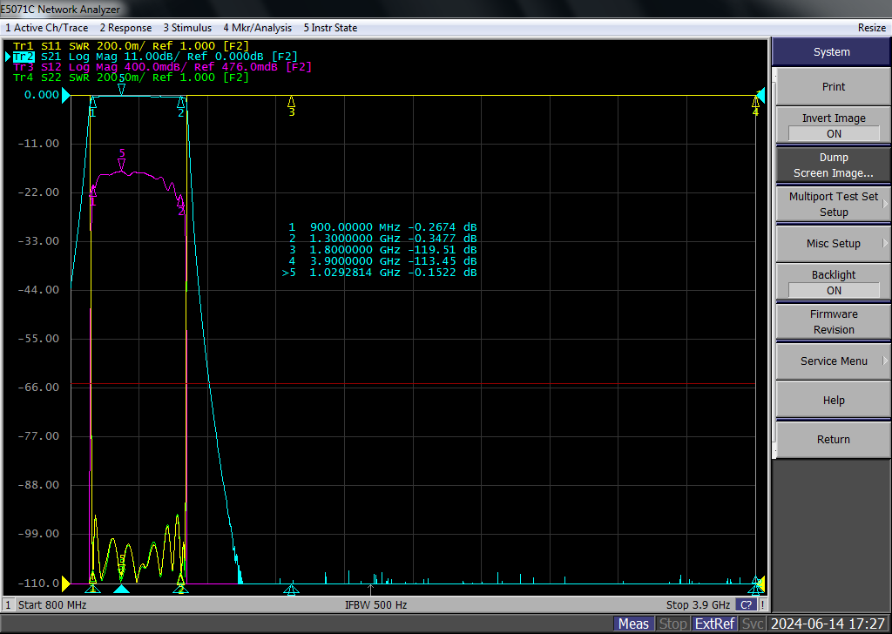Open the 2 Response menu
The width and height of the screenshot is (892, 634).
pos(125,28)
